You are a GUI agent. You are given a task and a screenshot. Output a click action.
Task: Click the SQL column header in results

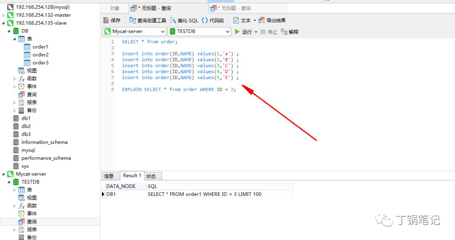(x=219, y=186)
